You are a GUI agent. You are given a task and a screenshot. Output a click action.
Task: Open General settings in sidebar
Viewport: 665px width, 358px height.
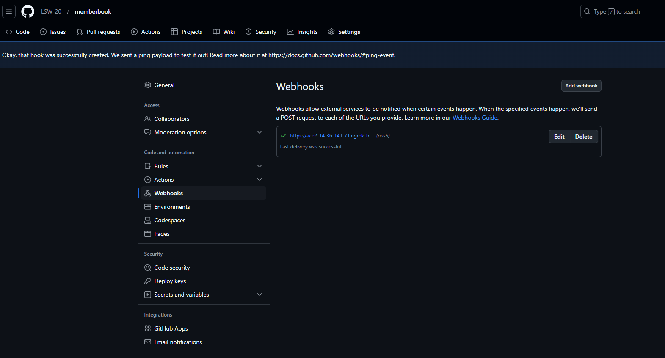204,85
